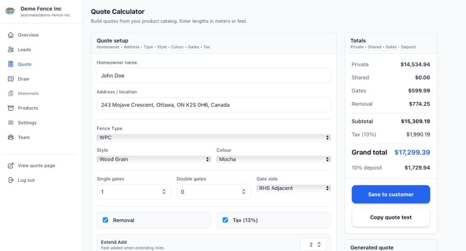The width and height of the screenshot is (466, 251).
Task: Click the Team group icon
Action: (x=11, y=137)
